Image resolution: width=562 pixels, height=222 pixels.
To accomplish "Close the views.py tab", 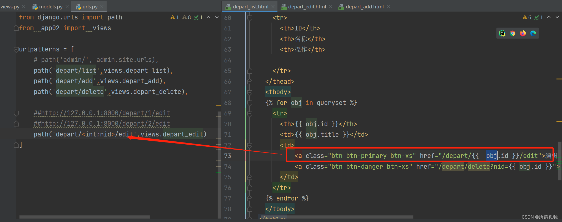I will [24, 7].
